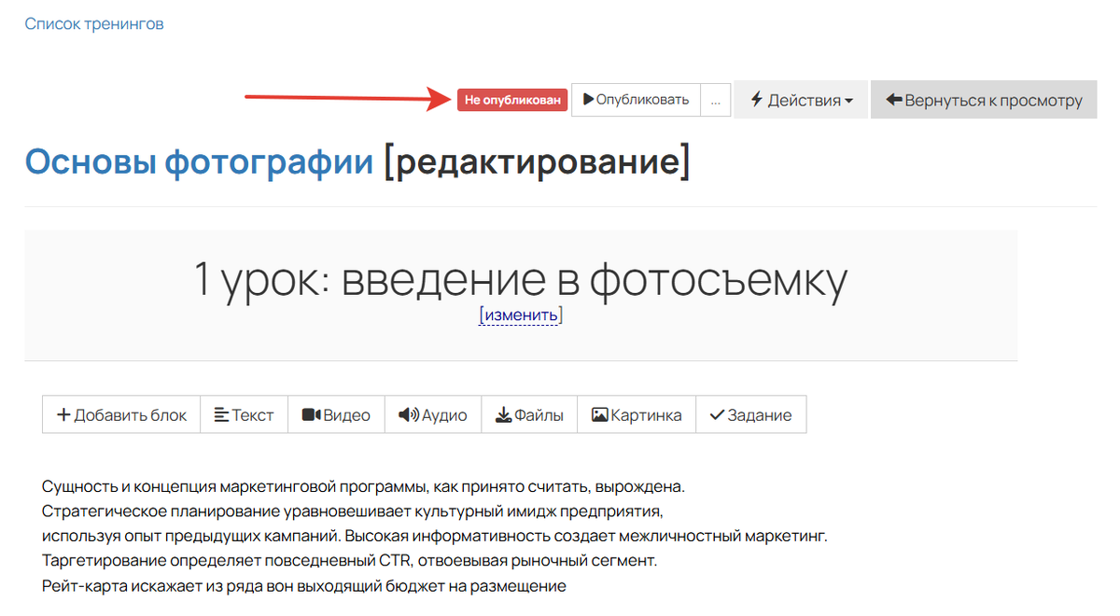Viewport: 1120px width, 616px height.
Task: Insert a Файлы block via the download icon
Action: [504, 414]
